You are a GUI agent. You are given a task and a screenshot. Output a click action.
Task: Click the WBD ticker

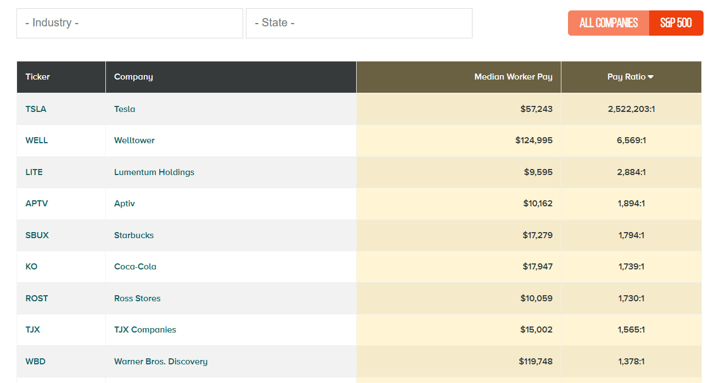35,361
